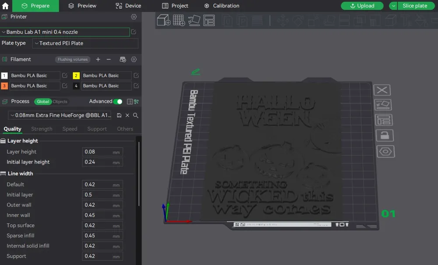This screenshot has height=265, width=438.
Task: Open printer settings gear icon
Action: 134,17
